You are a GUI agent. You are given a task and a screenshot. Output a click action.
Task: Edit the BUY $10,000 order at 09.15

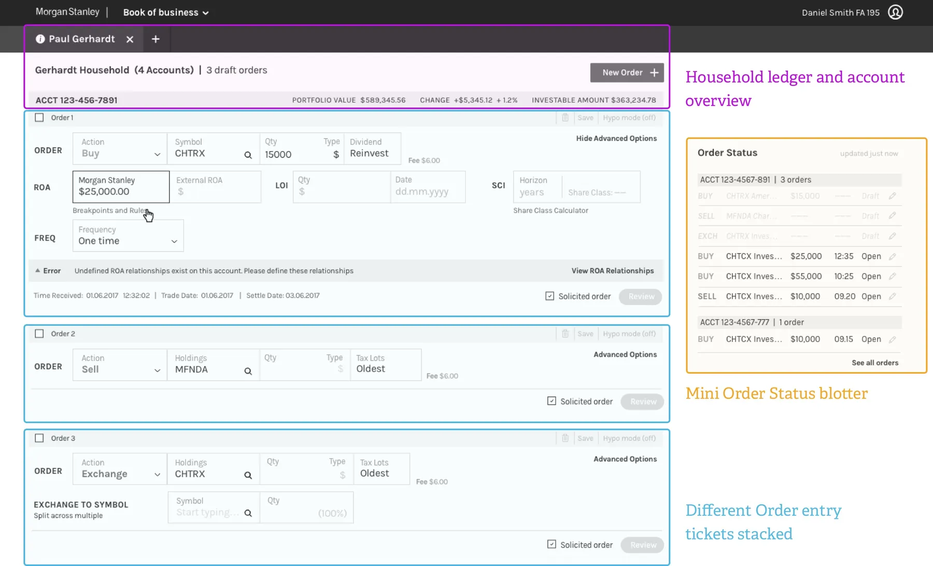(892, 339)
